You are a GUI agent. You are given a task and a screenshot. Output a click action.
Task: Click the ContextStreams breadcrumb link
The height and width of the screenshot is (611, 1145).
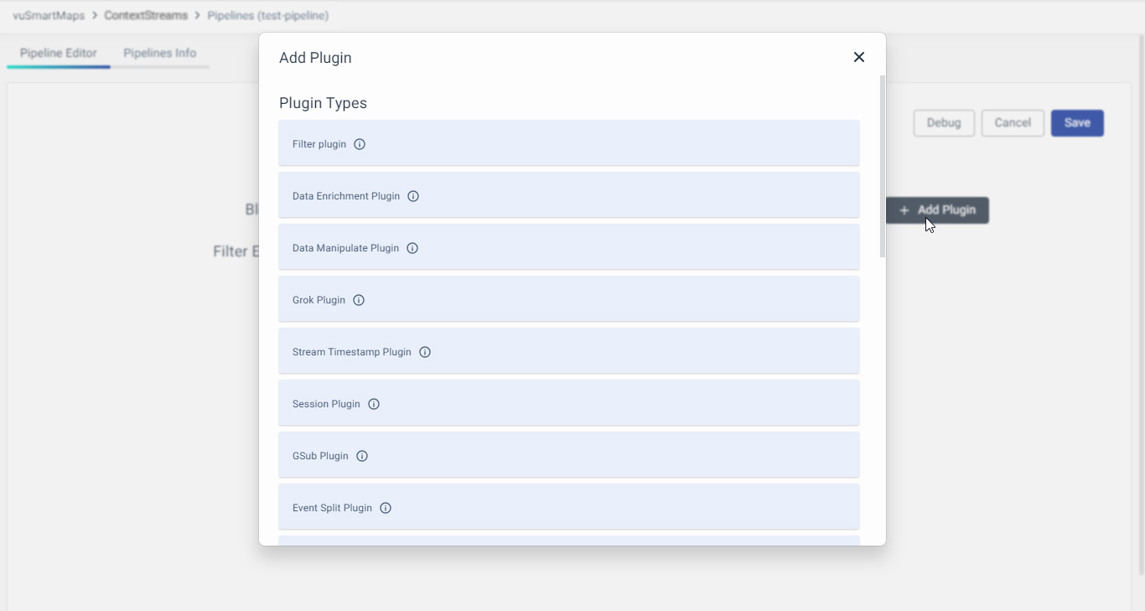pyautogui.click(x=146, y=16)
